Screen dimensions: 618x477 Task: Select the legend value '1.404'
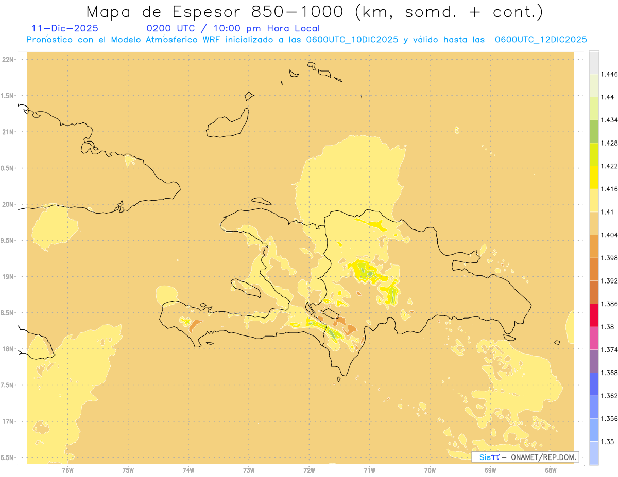point(609,235)
